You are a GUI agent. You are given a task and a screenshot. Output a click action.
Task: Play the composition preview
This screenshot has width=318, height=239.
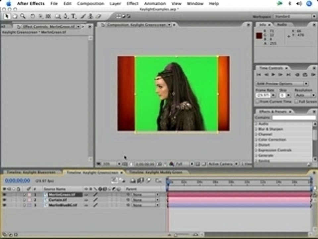click(x=273, y=75)
